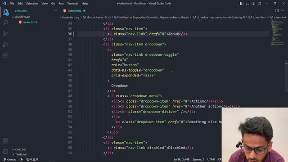Open the File menu
The image size is (288, 162).
[x=12, y=4]
